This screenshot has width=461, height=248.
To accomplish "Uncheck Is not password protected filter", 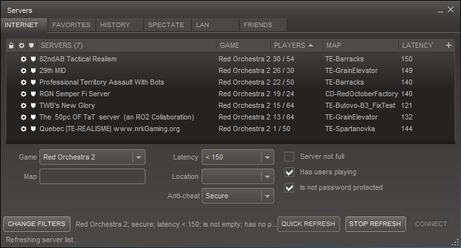I will (x=289, y=187).
